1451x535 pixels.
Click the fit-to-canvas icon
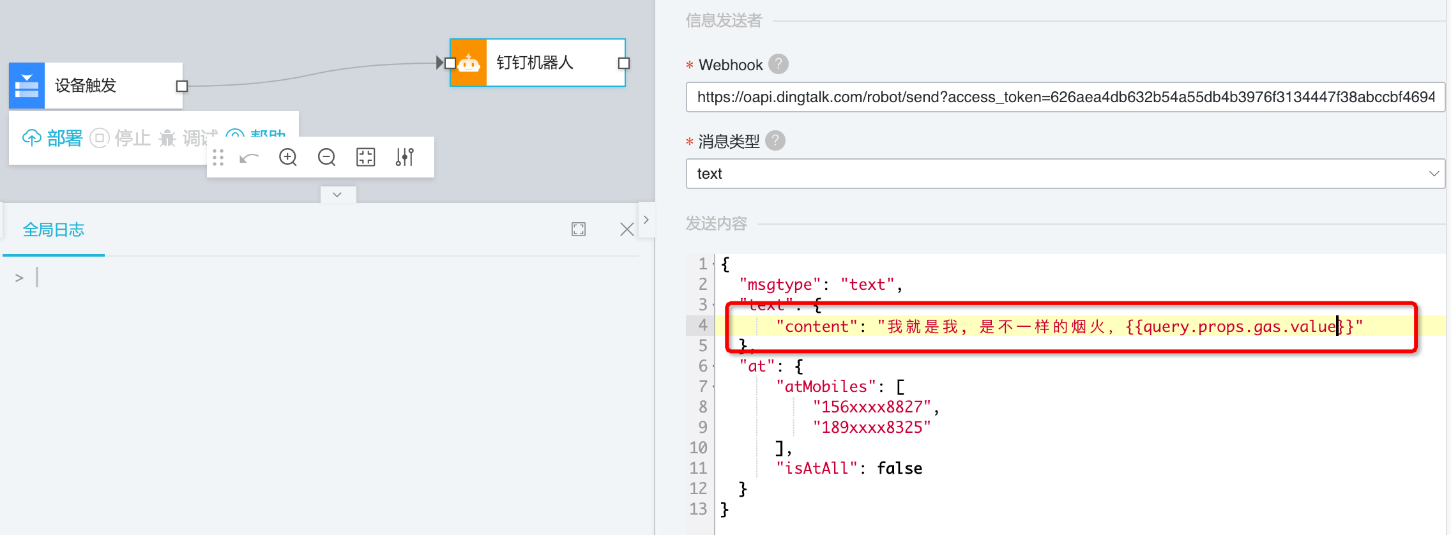(365, 157)
